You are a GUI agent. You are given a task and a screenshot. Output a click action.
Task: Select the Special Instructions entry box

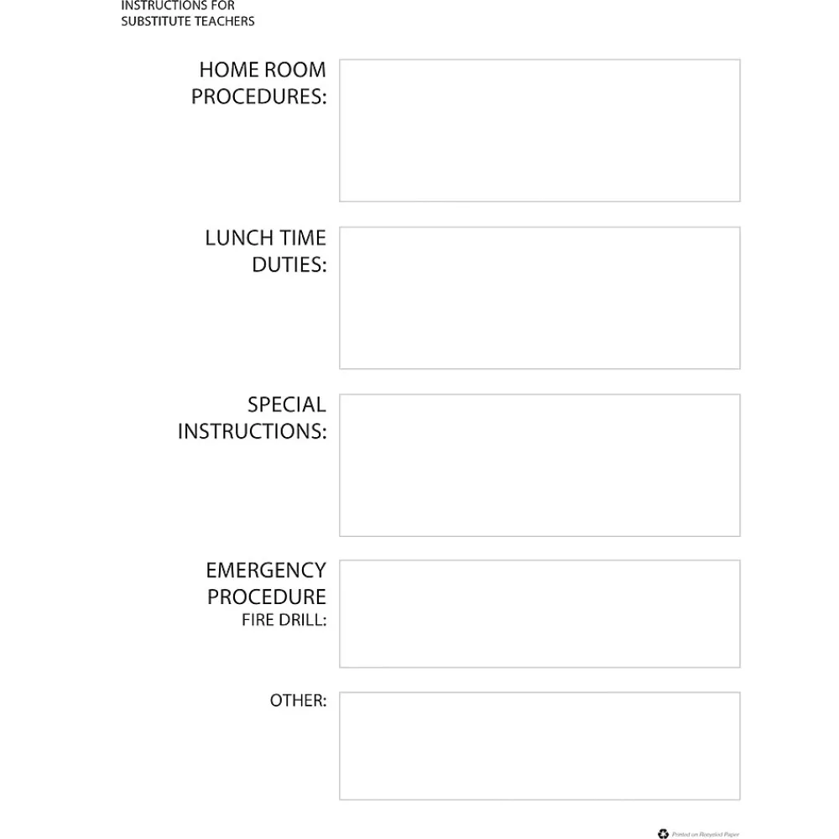point(539,465)
